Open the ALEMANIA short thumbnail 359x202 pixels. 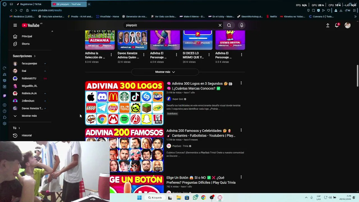click(100, 40)
